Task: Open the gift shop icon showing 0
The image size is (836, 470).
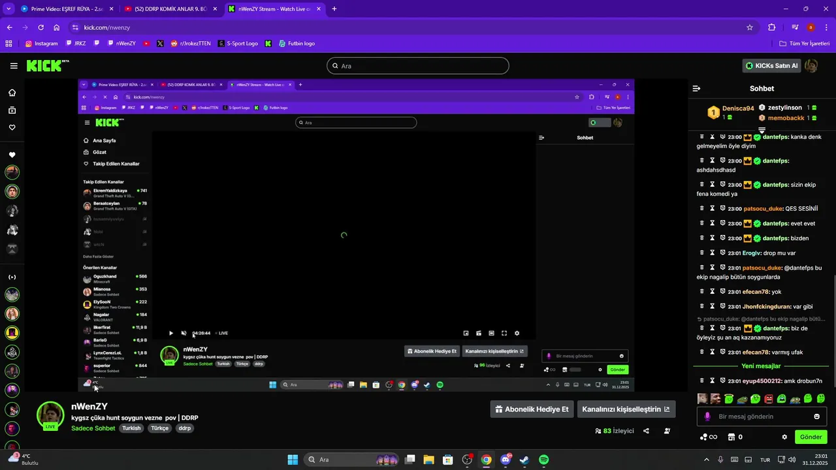Action: pos(735,437)
